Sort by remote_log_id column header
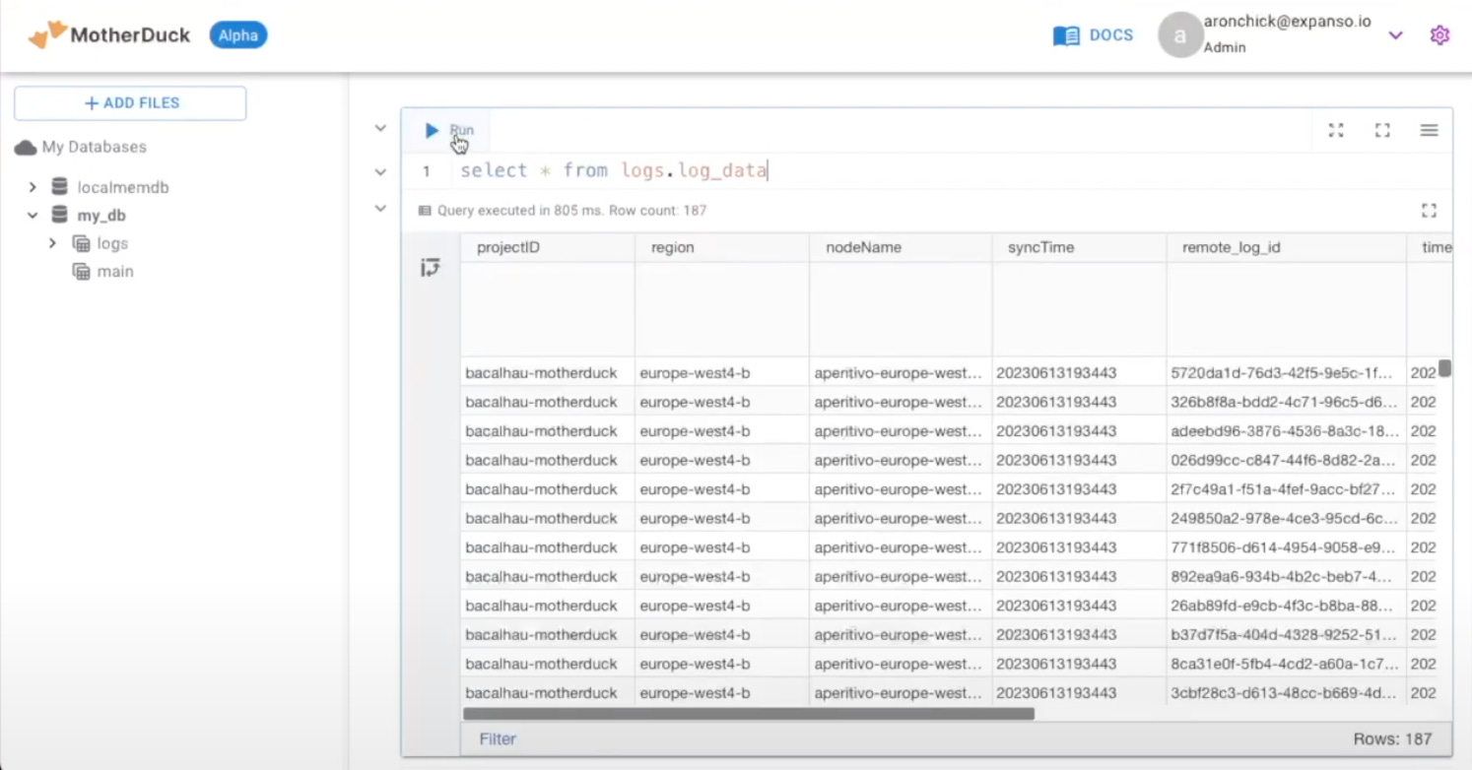The width and height of the screenshot is (1472, 770). point(1287,247)
